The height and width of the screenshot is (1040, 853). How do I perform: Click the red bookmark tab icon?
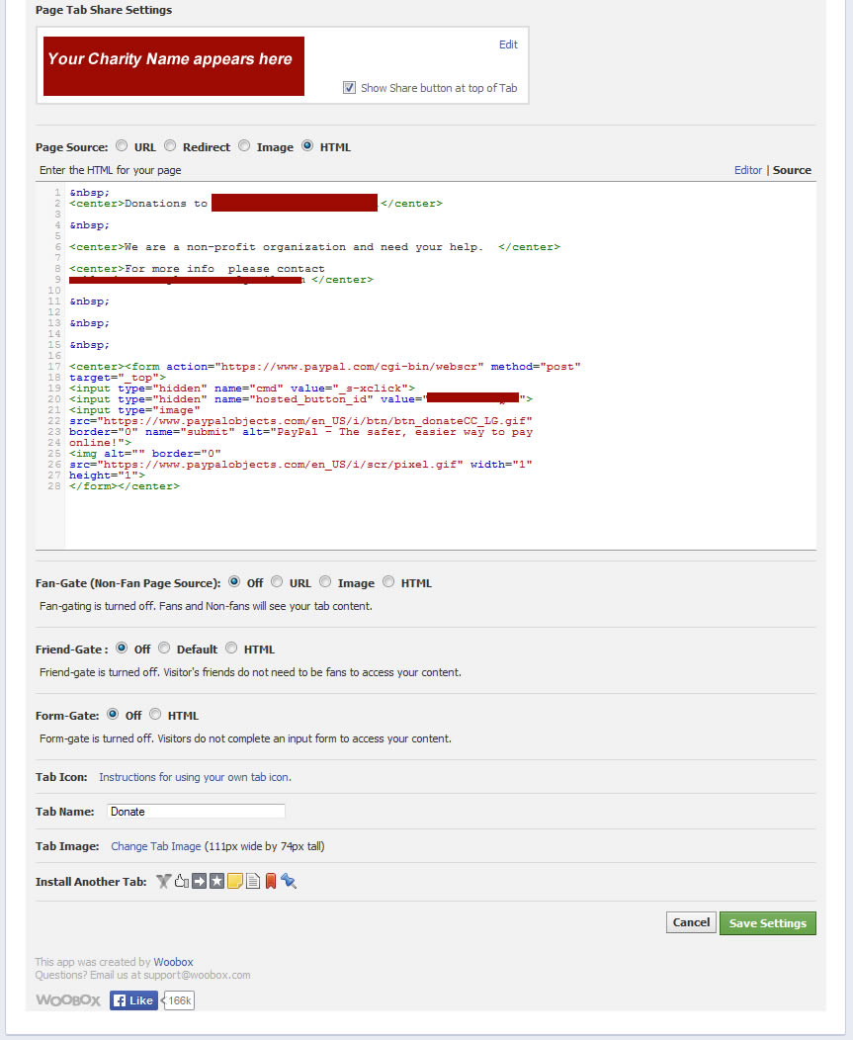[270, 881]
